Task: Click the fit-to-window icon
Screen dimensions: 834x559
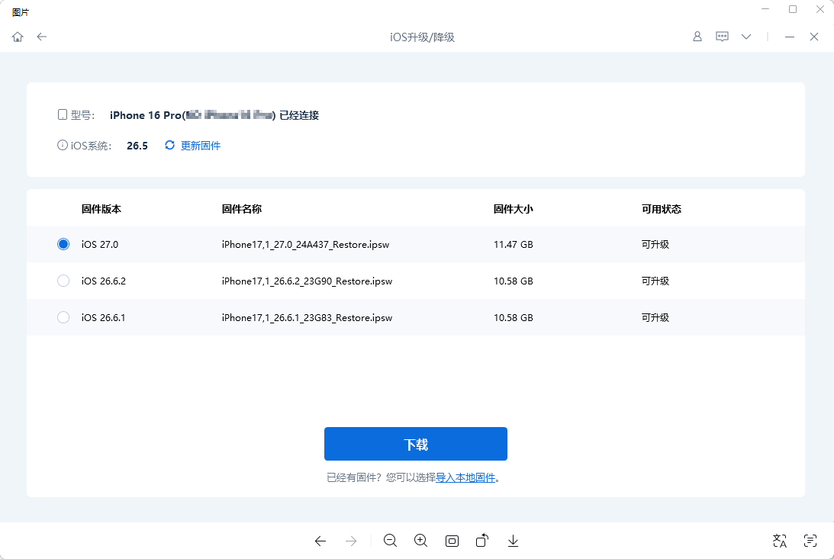Action: (x=452, y=541)
